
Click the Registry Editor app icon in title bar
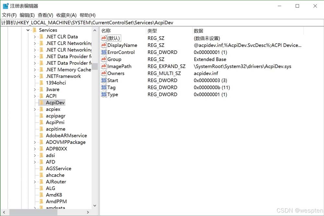coord(6,6)
